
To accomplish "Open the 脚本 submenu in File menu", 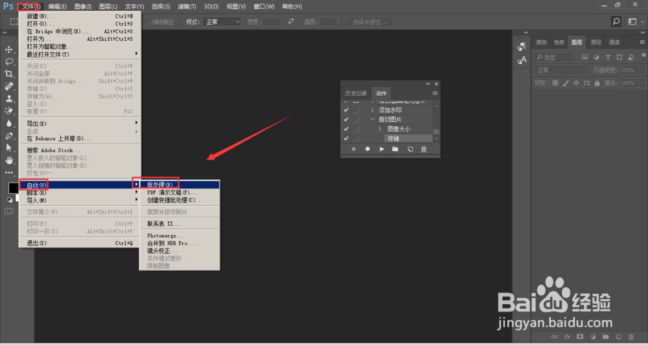I will pos(80,193).
